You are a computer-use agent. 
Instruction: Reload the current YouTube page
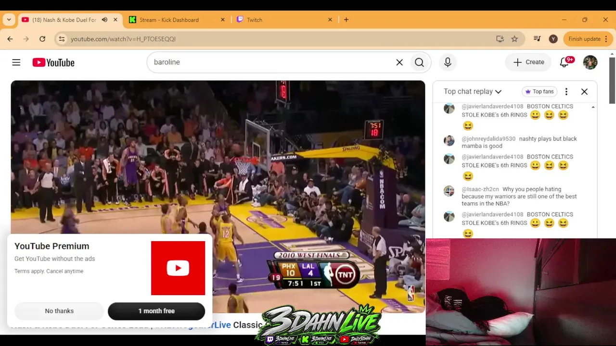pos(42,39)
